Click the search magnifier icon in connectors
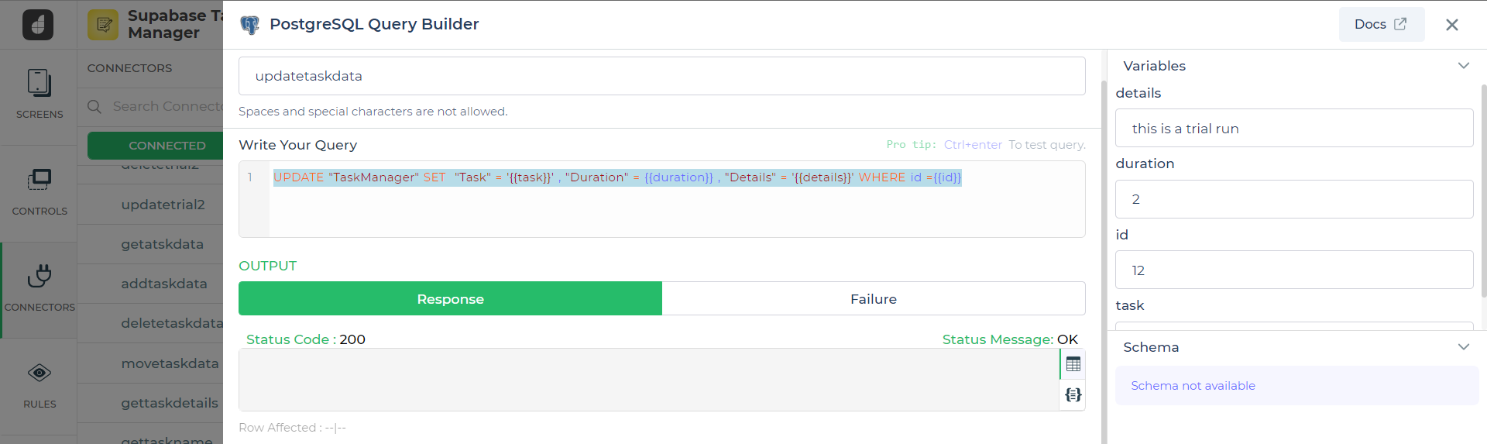 click(94, 107)
